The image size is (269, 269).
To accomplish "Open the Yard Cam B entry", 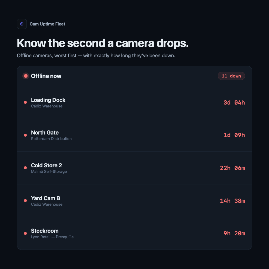I will click(134, 200).
